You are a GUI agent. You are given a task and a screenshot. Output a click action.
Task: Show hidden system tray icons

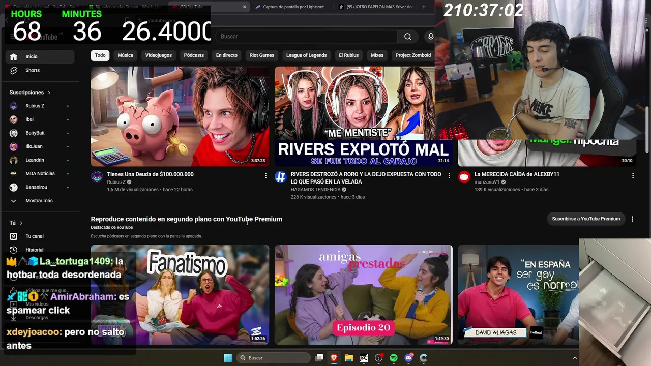(575, 358)
